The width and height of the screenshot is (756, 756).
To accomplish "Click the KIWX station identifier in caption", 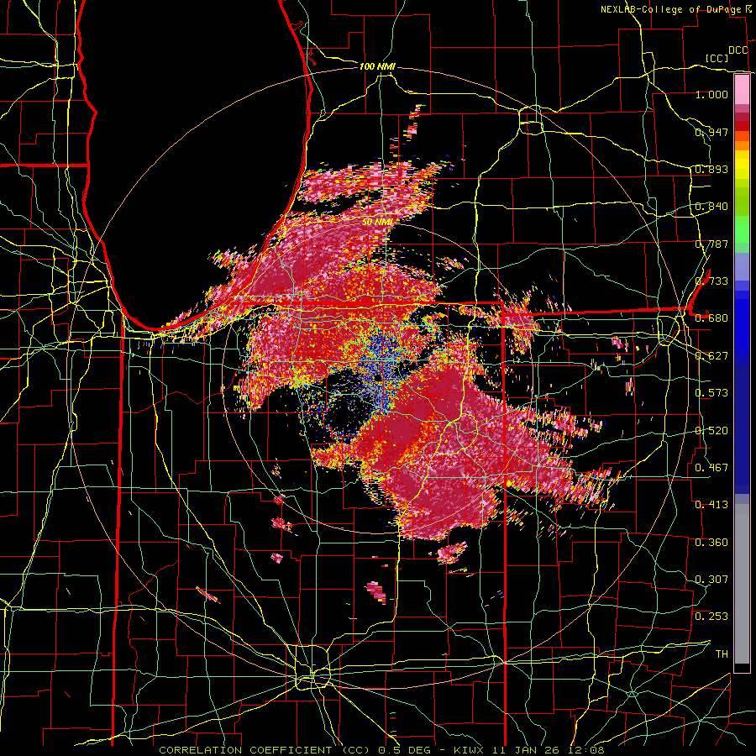I will click(x=469, y=750).
